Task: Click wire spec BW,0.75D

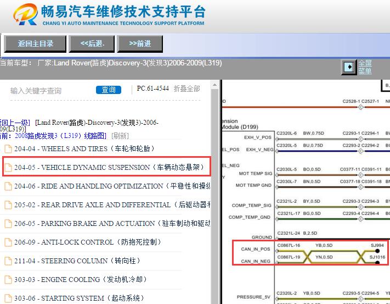Action: [313, 134]
